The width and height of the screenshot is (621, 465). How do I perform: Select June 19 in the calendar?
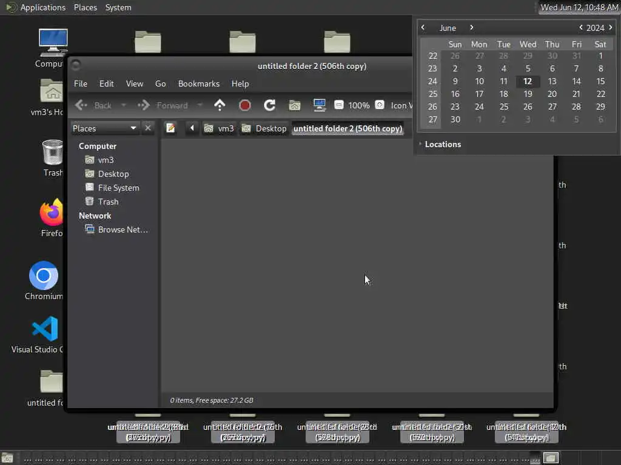(528, 94)
